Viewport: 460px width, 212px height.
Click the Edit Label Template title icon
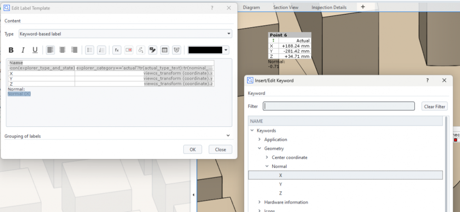7,8
